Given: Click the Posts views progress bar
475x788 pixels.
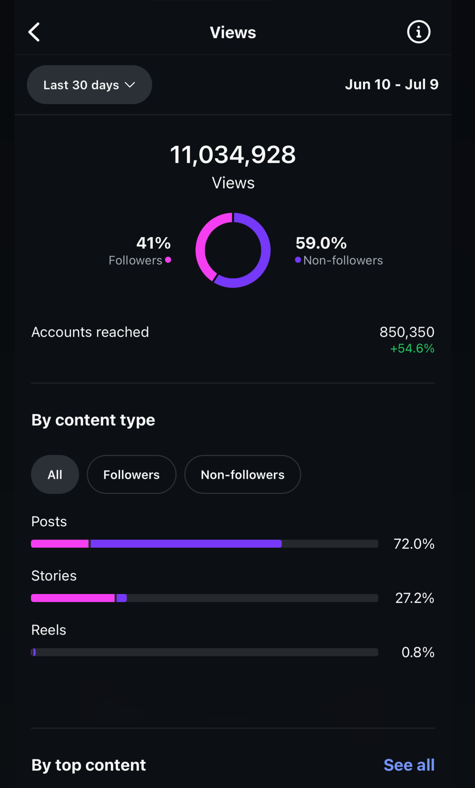Looking at the screenshot, I should coord(204,544).
